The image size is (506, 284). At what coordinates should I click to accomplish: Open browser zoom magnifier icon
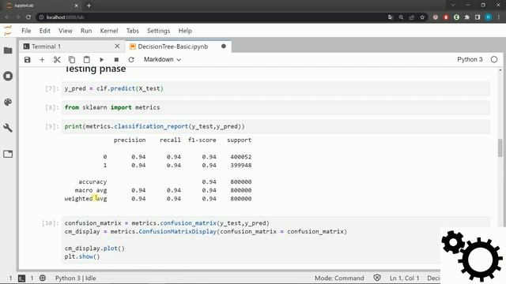pos(401,17)
